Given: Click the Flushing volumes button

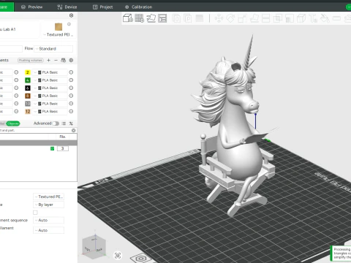Looking at the screenshot, I should pos(31,60).
